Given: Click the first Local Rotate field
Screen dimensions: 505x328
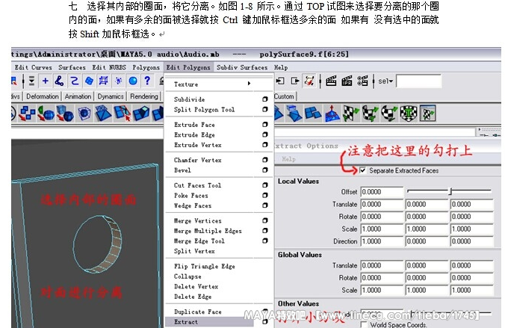Looking at the screenshot, I should (382, 217).
